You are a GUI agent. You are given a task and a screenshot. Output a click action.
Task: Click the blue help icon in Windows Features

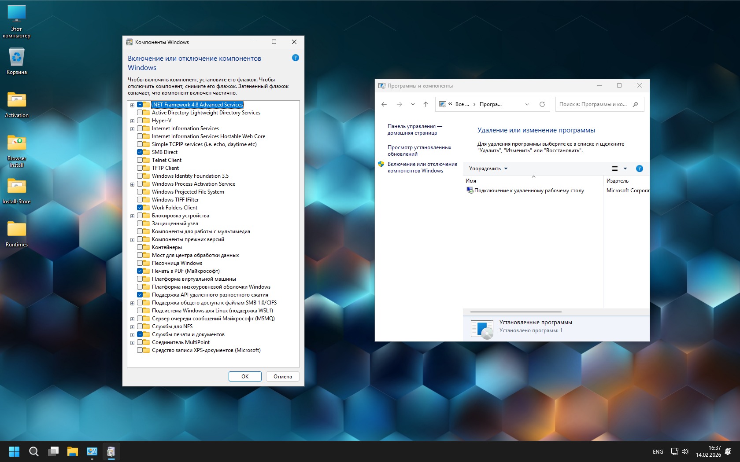click(x=295, y=58)
